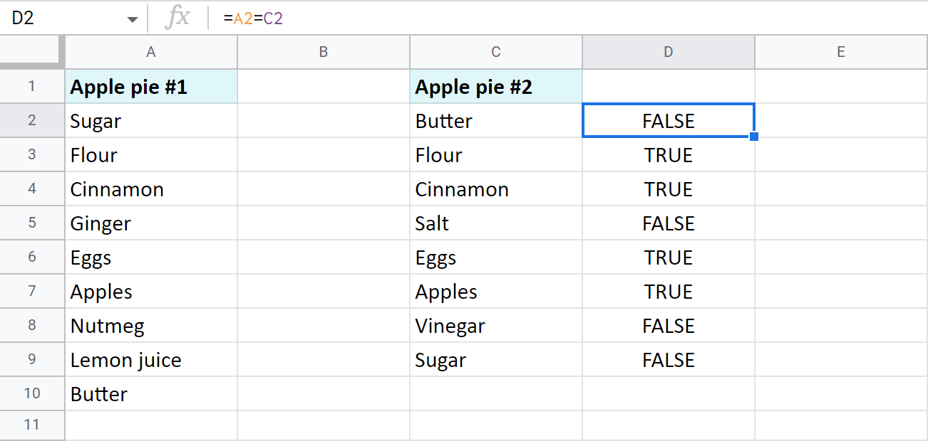
Task: Click the fx function icon
Action: (x=178, y=17)
